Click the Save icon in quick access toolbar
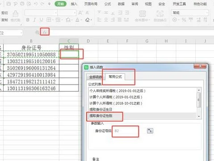Screen dimensions: 214x161 (x=8, y=4)
